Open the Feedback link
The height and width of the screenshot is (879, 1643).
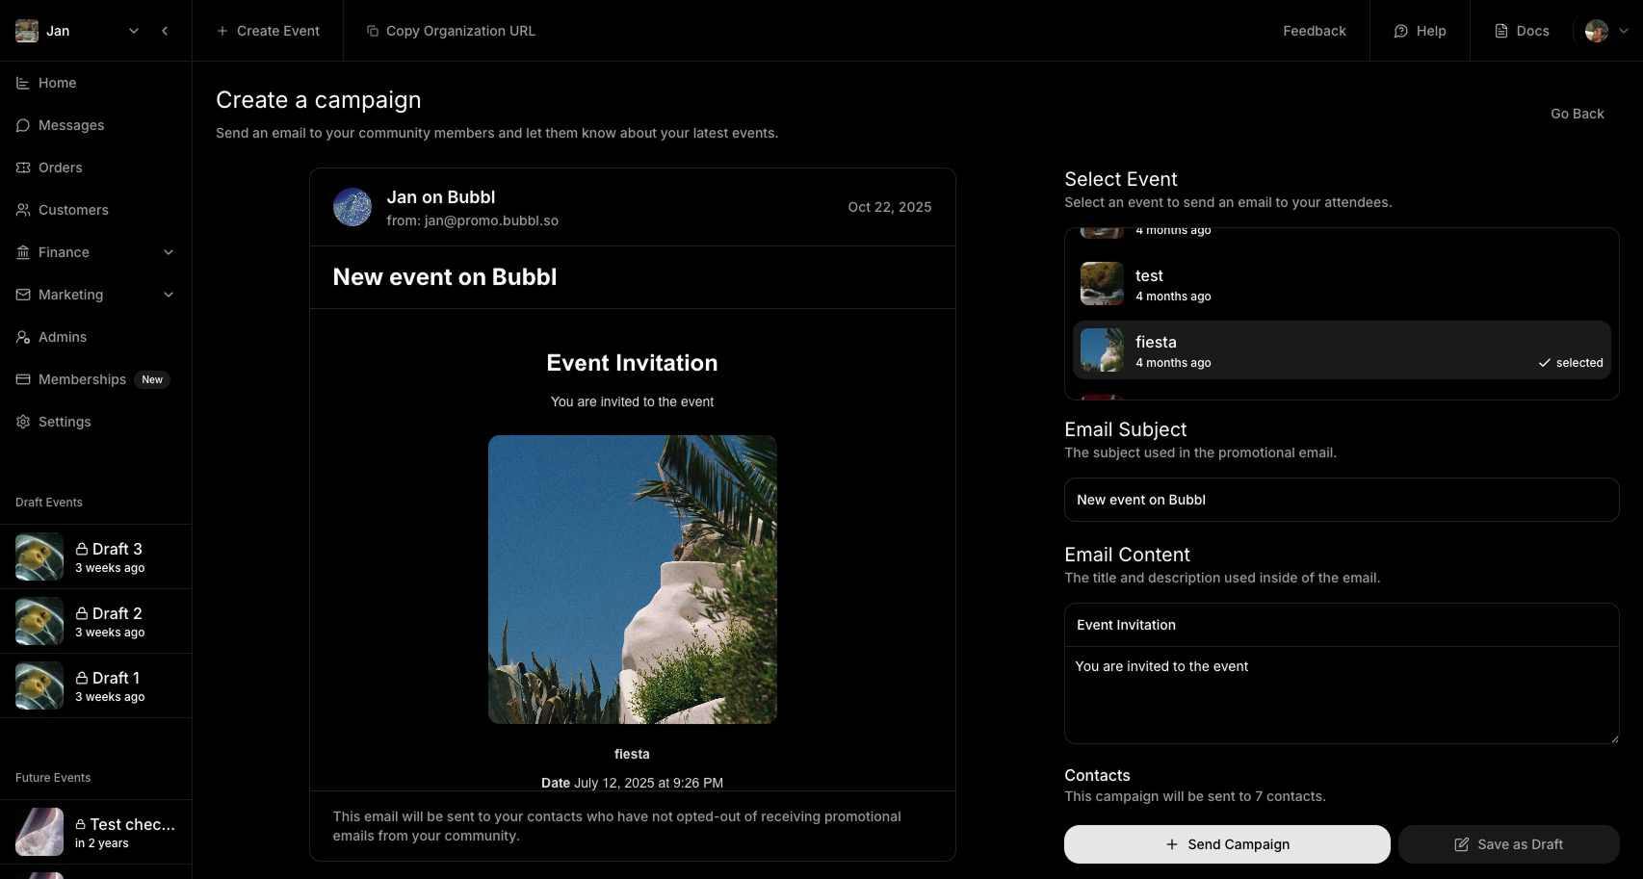[1315, 31]
